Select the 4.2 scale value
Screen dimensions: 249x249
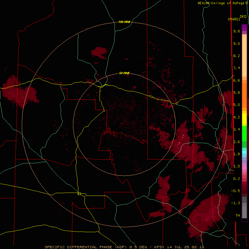click(x=237, y=117)
